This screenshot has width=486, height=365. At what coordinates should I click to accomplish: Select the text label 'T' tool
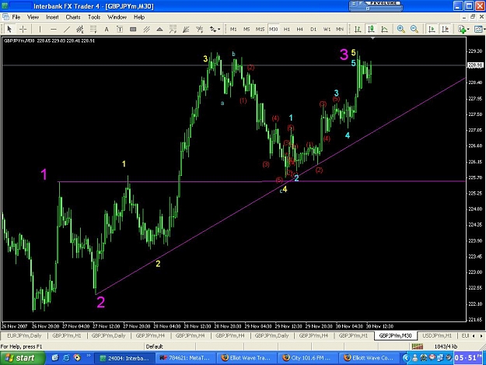120,29
